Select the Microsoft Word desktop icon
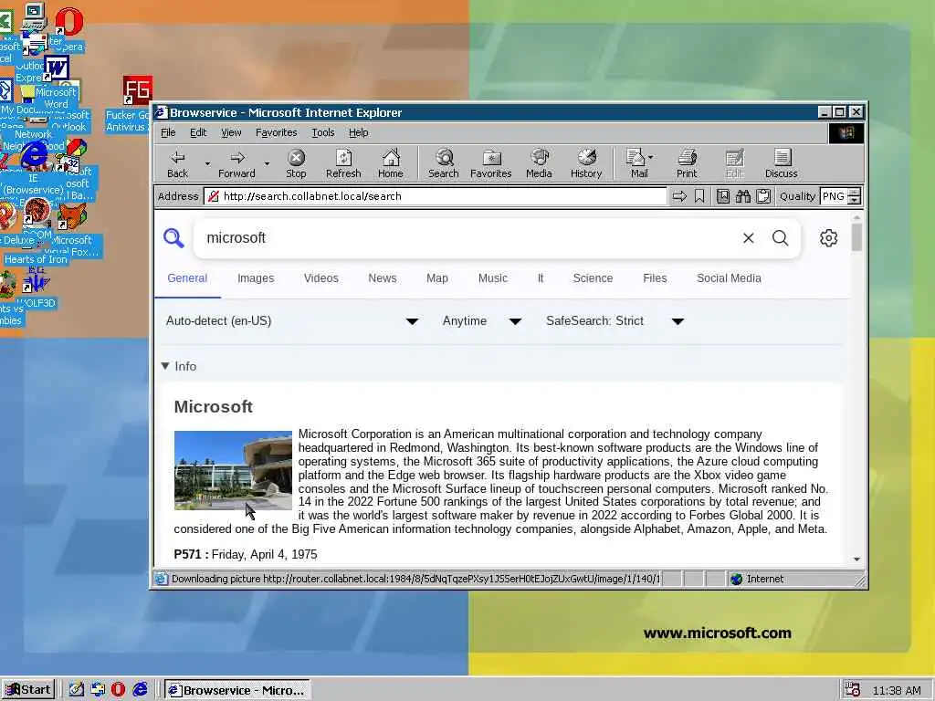 click(56, 81)
